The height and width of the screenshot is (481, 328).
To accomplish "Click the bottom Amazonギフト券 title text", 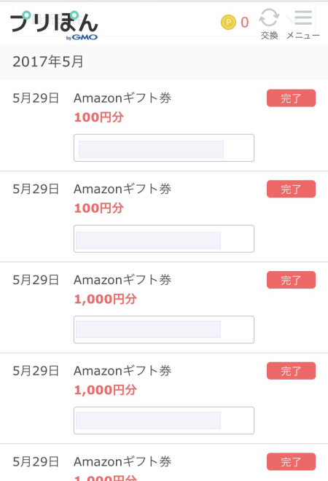I will click(122, 461).
